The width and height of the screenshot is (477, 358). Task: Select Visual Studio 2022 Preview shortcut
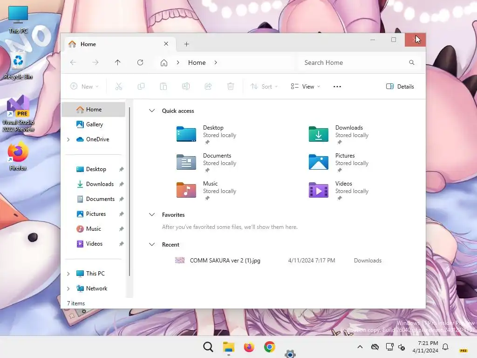tap(18, 114)
